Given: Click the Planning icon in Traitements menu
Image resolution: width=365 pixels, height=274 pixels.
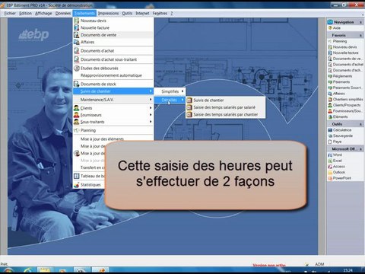Looking at the screenshot, I should coord(77,130).
